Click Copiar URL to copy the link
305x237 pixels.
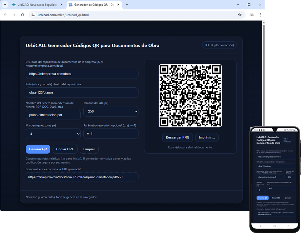[x=65, y=149]
